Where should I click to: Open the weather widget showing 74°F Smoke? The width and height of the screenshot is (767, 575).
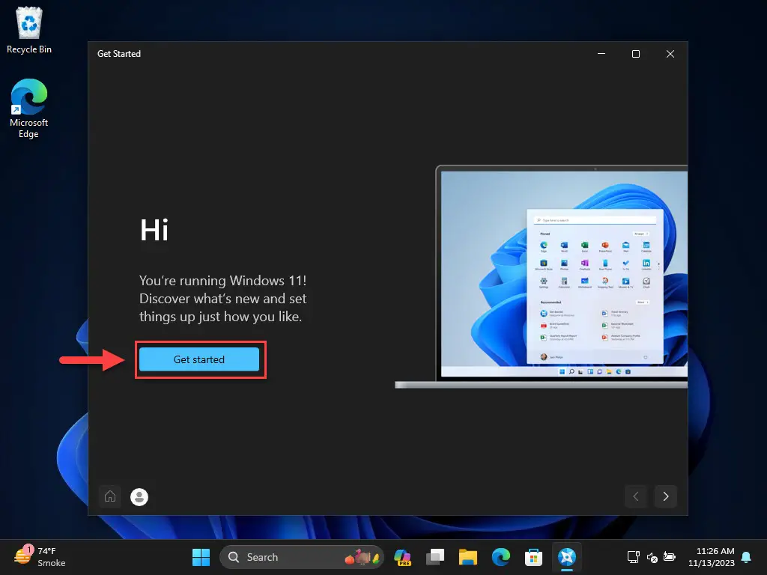[x=40, y=557]
